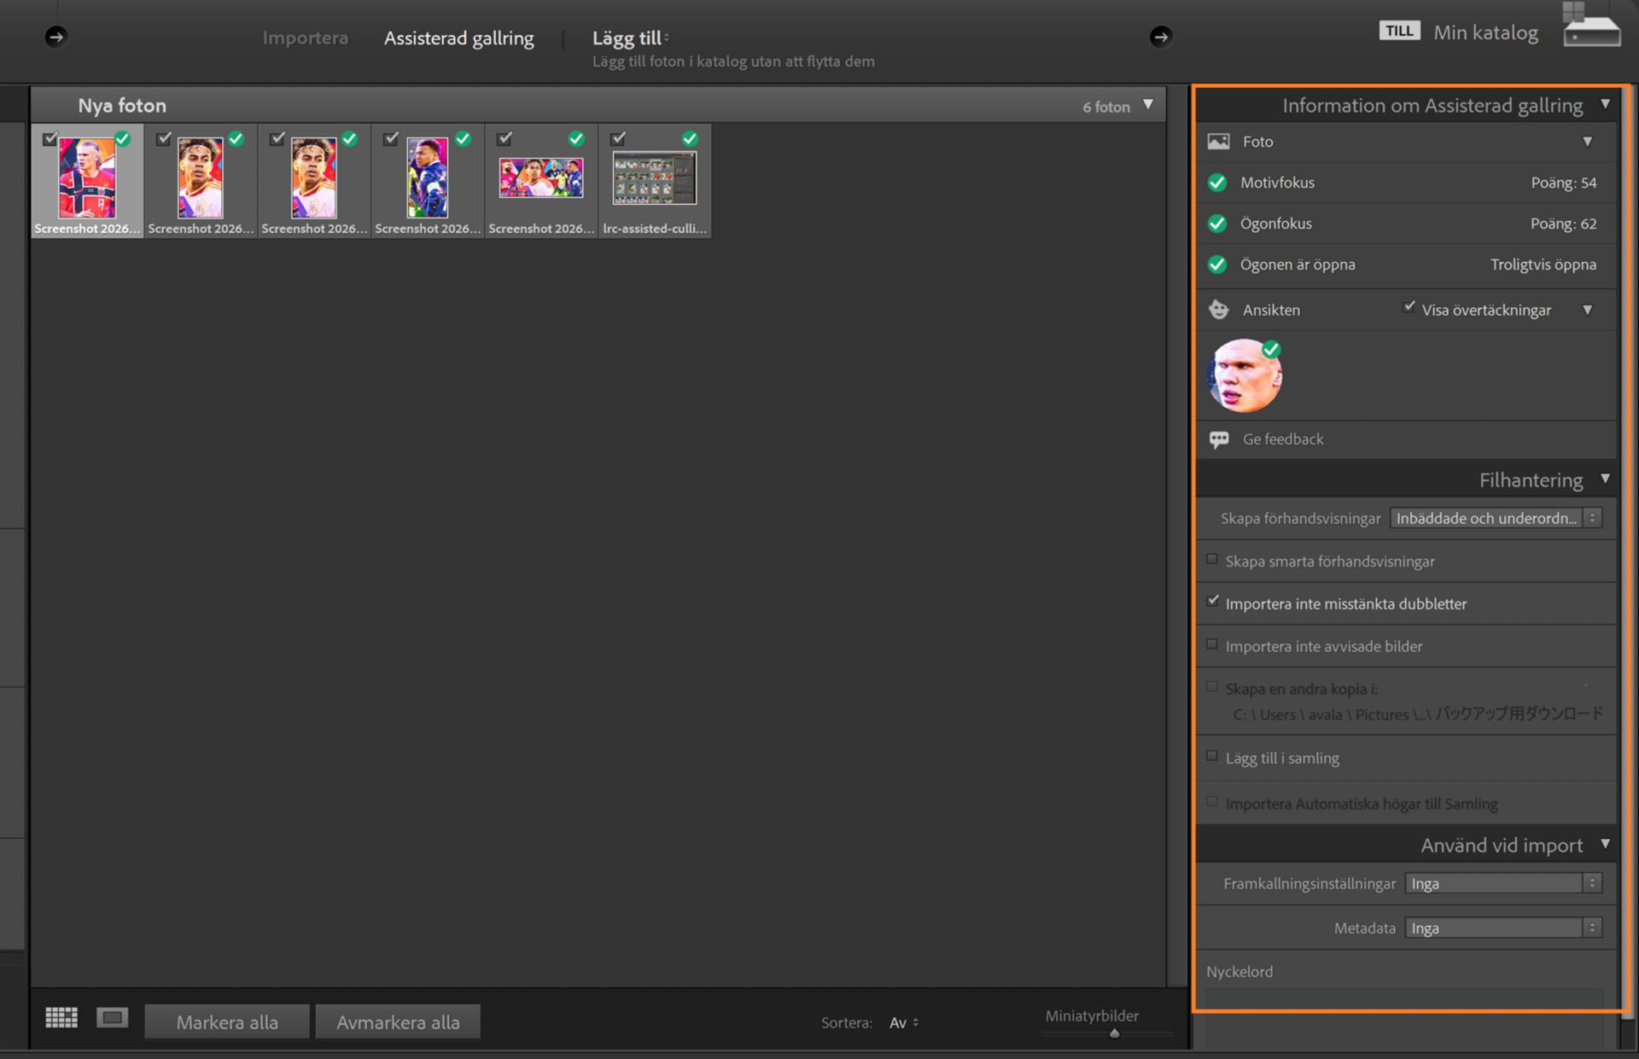Click the source panel arrow icon at top left

[56, 37]
